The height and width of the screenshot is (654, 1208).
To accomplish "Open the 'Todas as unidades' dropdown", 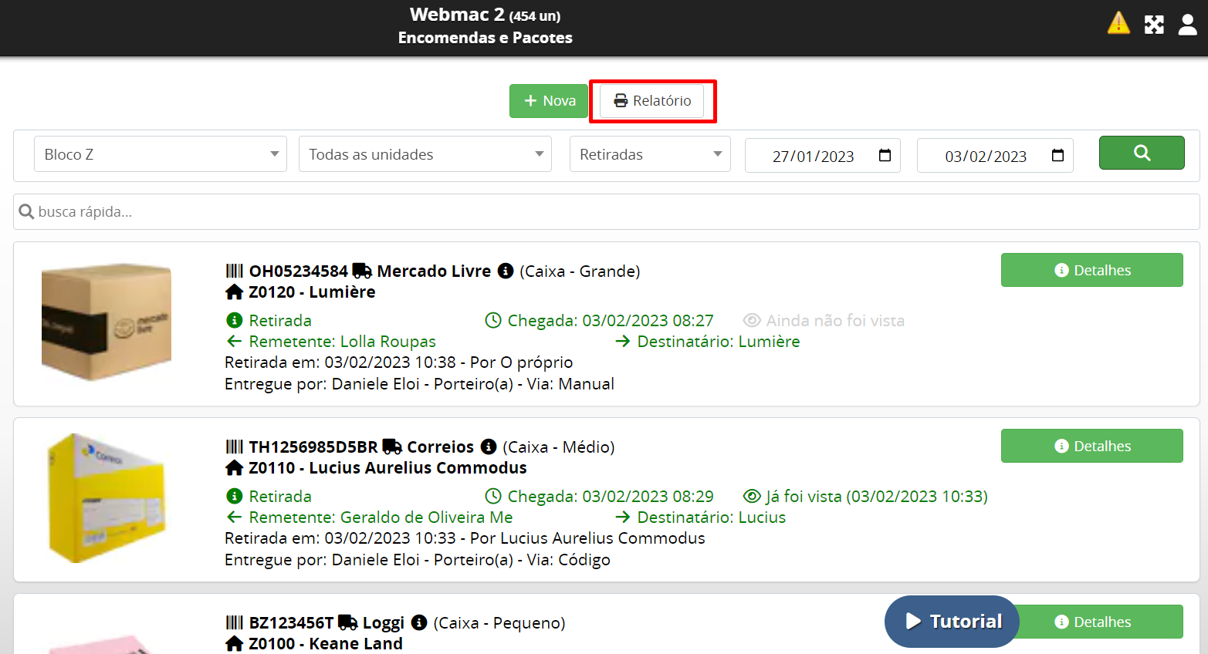I will pyautogui.click(x=425, y=154).
